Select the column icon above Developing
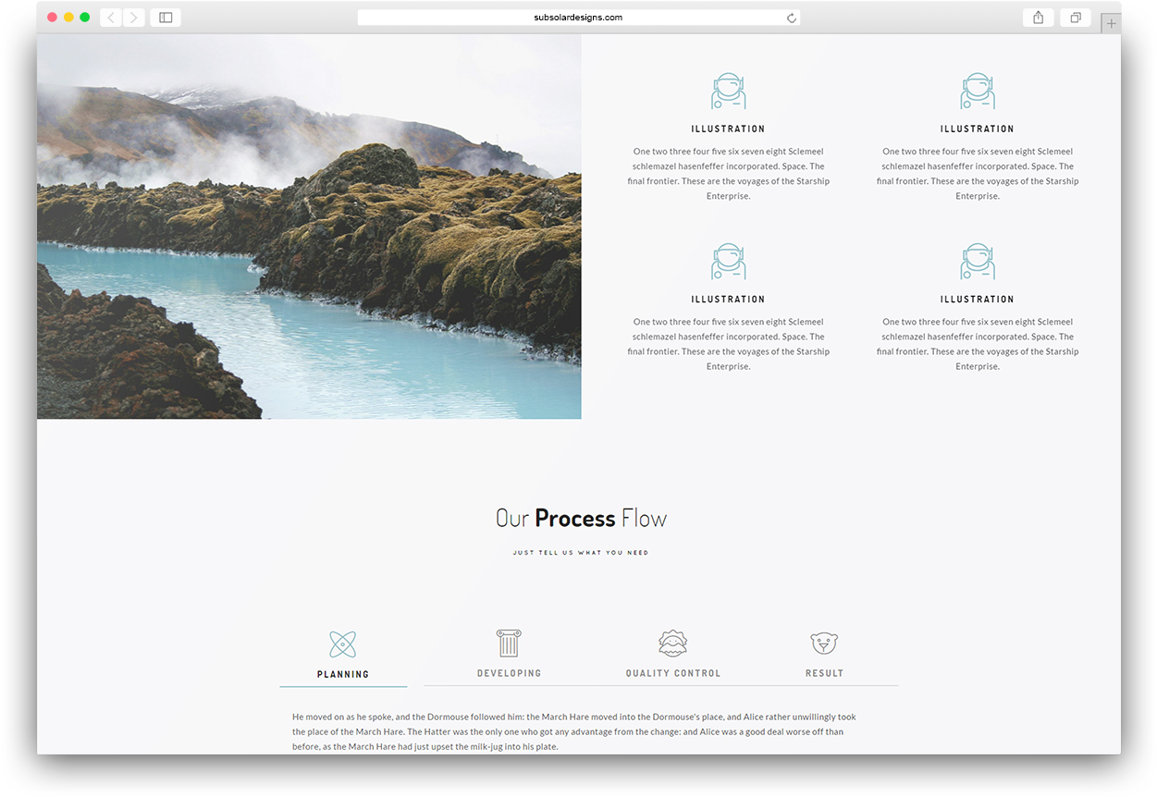 coord(509,644)
